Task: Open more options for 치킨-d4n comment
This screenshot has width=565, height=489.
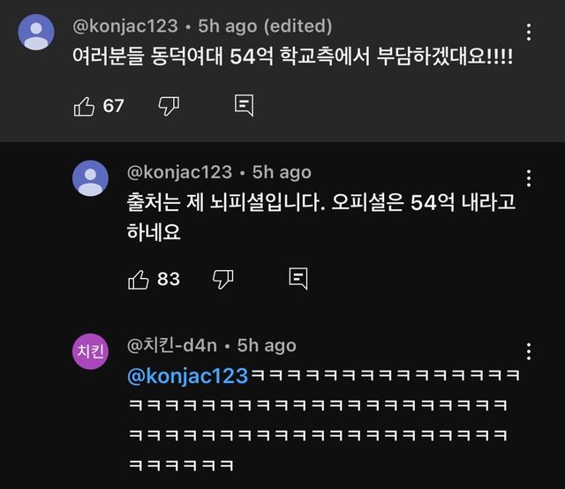Action: (528, 353)
